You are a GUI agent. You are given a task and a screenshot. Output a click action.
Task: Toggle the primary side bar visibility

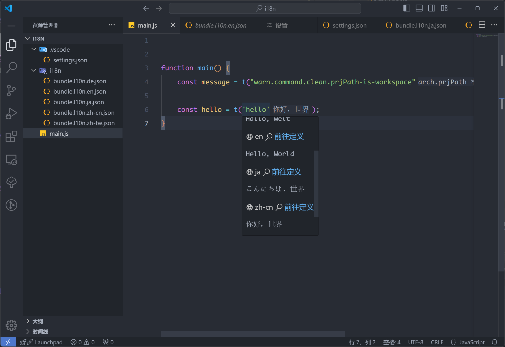(407, 8)
